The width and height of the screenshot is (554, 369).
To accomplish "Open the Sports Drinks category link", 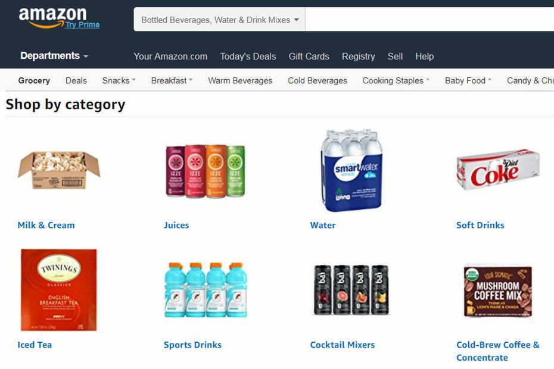I will click(192, 345).
